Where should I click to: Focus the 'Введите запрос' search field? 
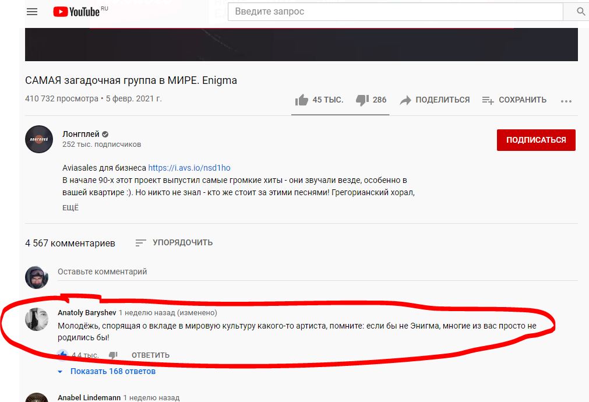(x=395, y=12)
